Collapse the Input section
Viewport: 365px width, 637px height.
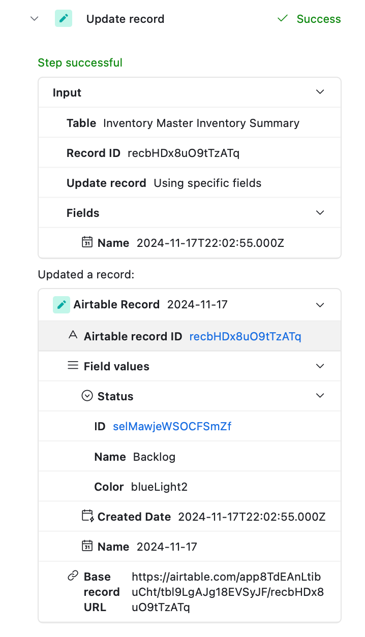pos(320,92)
